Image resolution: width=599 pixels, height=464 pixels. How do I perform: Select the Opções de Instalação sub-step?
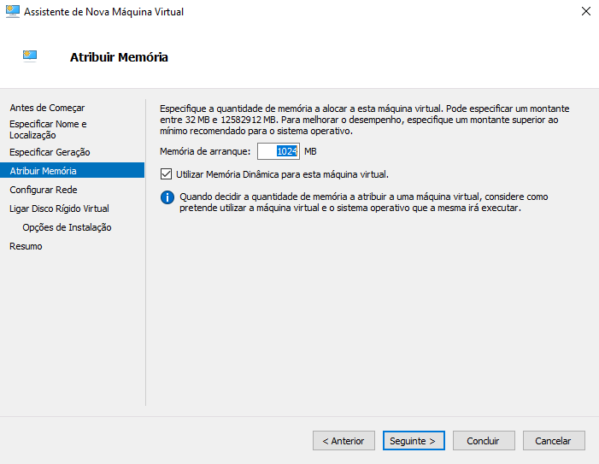coord(67,227)
